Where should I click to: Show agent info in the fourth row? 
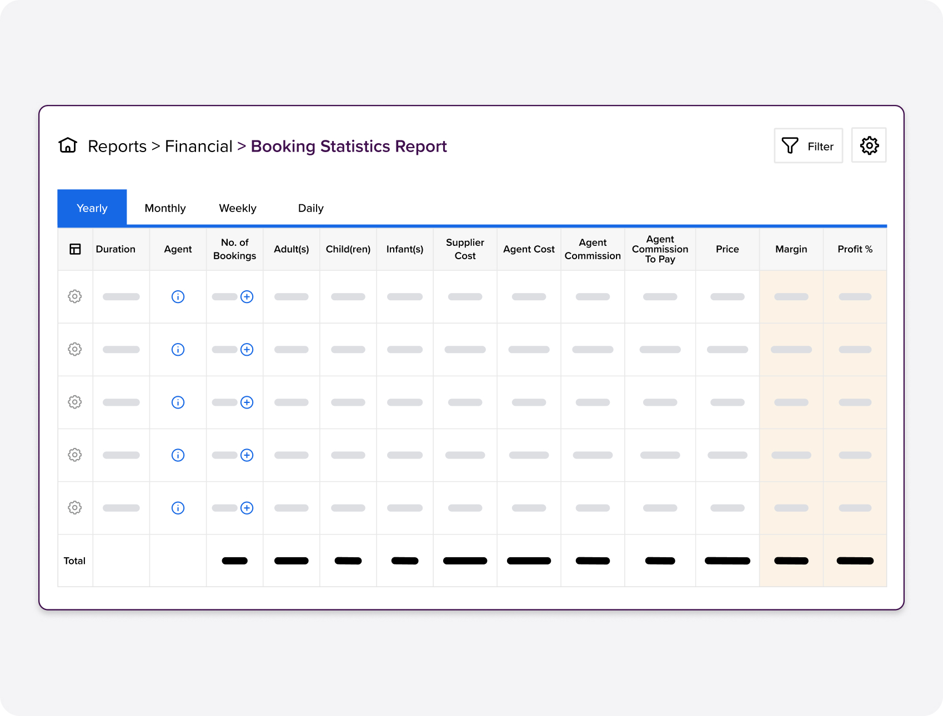[178, 455]
